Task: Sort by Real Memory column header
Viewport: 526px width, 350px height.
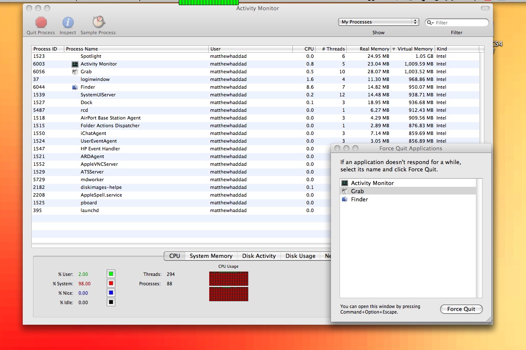Action: pos(369,49)
